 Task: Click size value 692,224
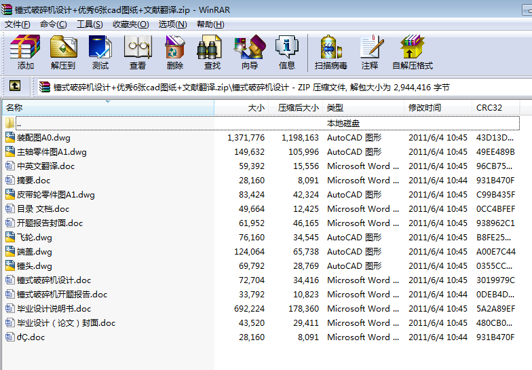(x=250, y=308)
